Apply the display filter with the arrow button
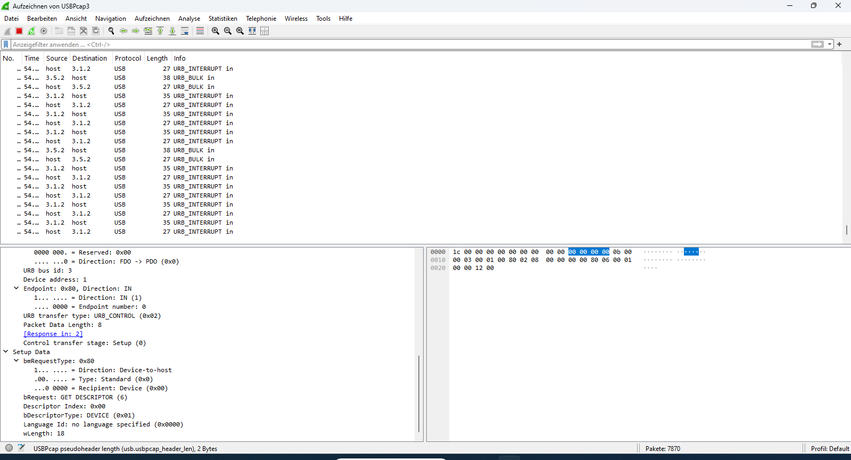Screen dimensions: 851x460 point(817,44)
